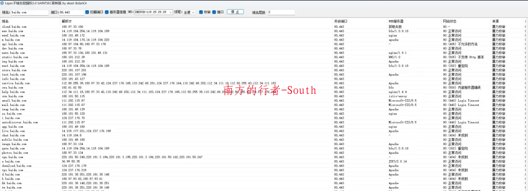Focus the 端口 input field with 80,443
This screenshot has height=191, width=528.
[72, 12]
